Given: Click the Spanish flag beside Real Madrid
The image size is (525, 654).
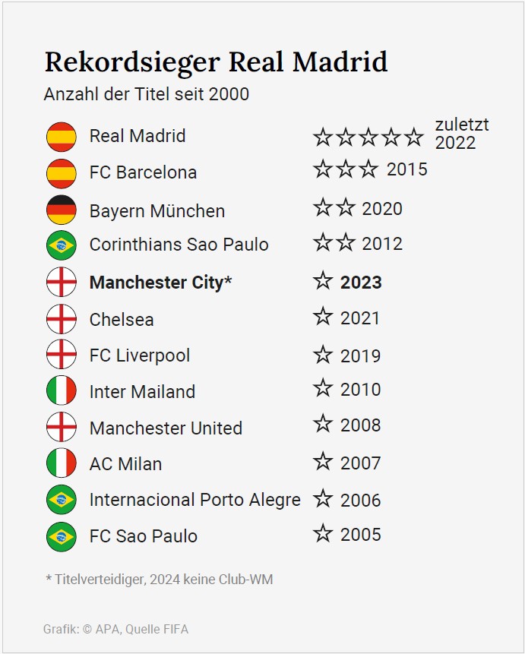Looking at the screenshot, I should click(61, 137).
